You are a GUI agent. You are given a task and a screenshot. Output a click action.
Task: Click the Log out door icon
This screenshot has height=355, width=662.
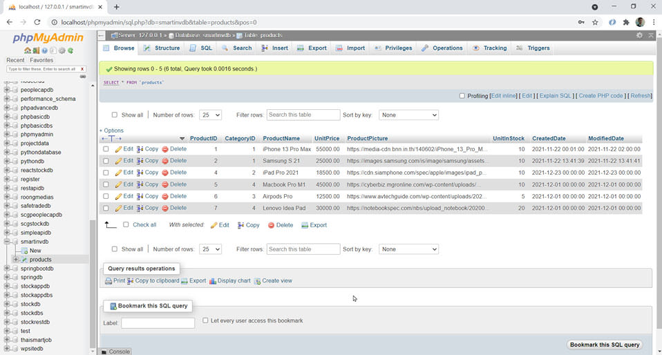click(36, 50)
